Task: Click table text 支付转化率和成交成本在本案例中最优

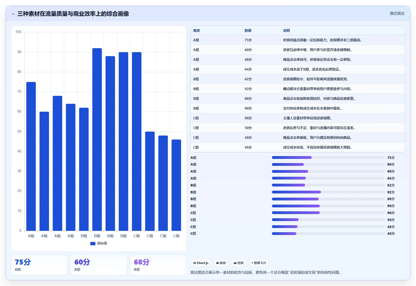Action: pos(311,108)
